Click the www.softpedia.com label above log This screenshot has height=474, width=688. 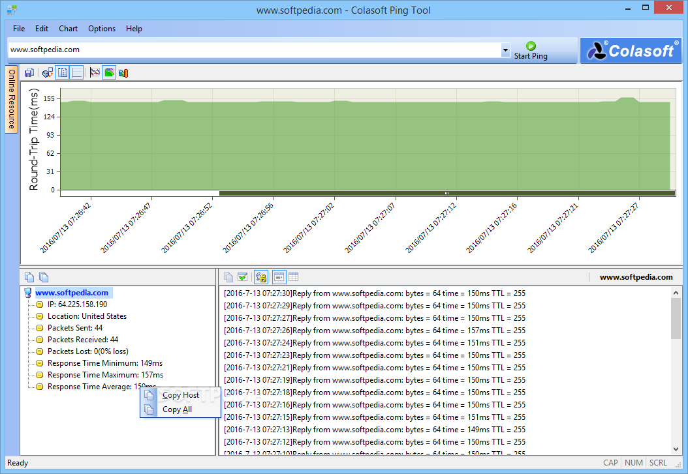coord(636,277)
